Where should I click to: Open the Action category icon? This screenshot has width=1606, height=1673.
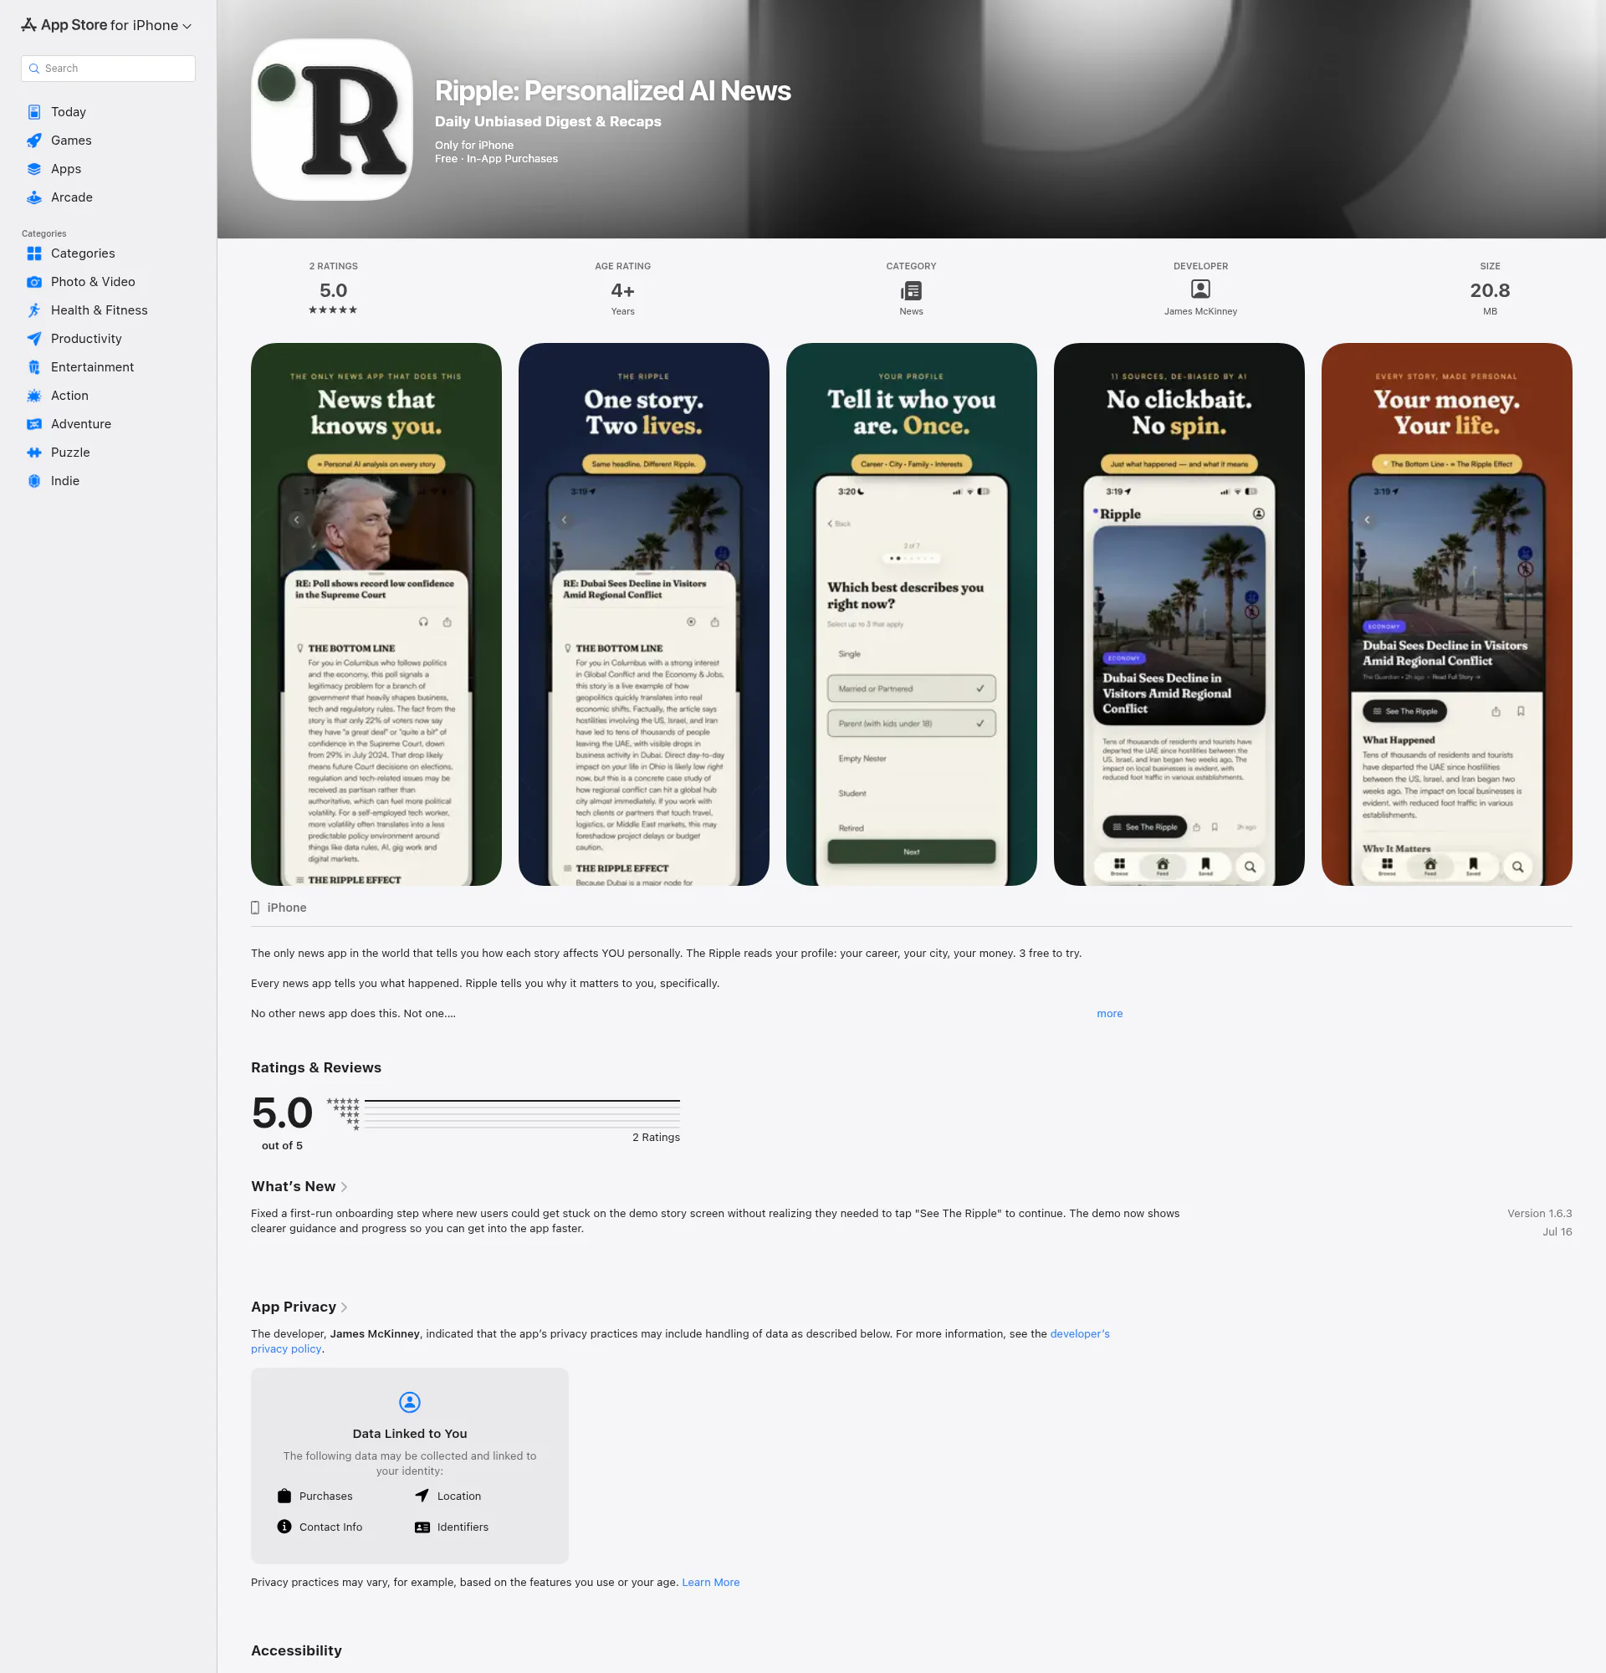[x=34, y=396]
